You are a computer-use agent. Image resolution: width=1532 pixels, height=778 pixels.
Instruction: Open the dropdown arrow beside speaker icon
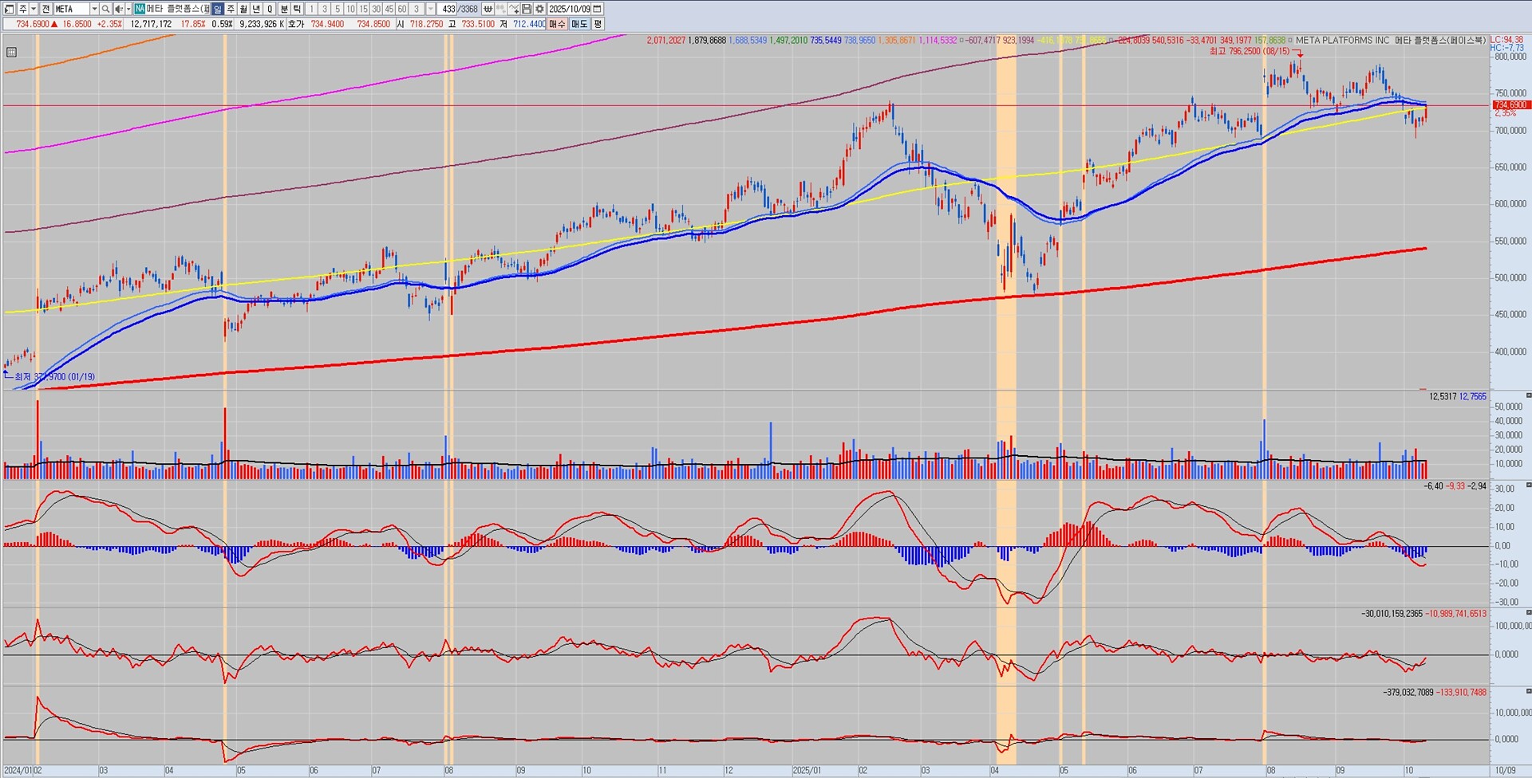[x=128, y=9]
